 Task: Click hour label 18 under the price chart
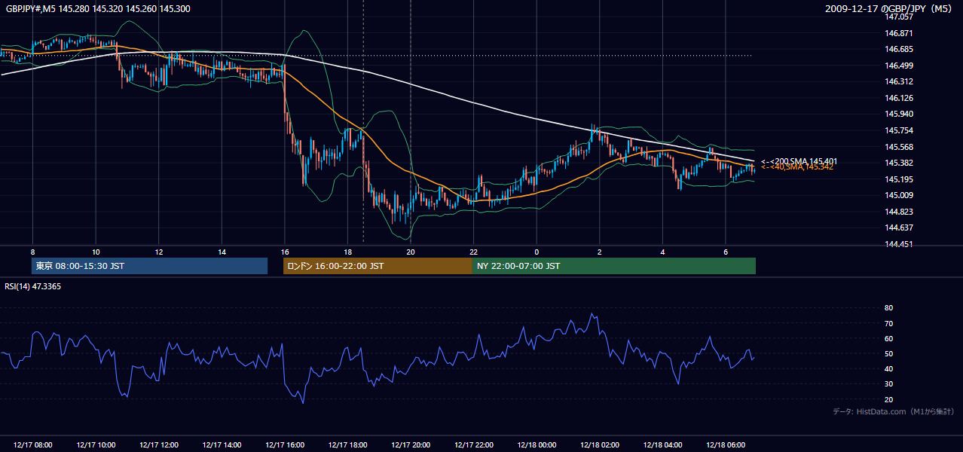tap(347, 252)
